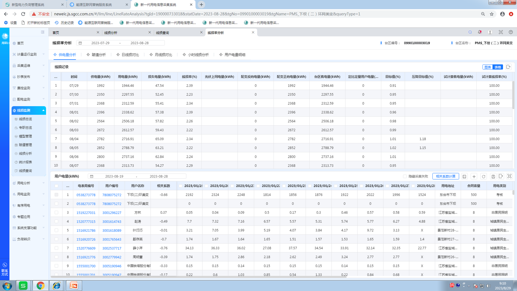Screen dimensions: 517x291
Task: Export the 线损记录 table using the export icon
Action: tap(509, 67)
